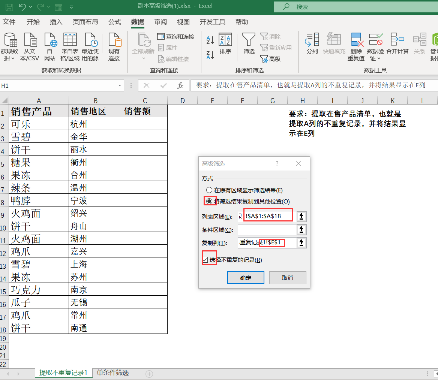Open the Undo history dropdown arrow
438x380 pixels.
click(x=30, y=7)
